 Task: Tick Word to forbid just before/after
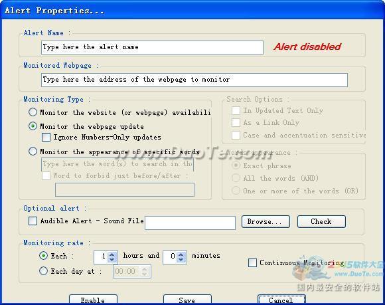(46, 175)
